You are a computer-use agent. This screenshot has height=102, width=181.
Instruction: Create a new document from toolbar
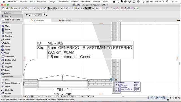3,8
